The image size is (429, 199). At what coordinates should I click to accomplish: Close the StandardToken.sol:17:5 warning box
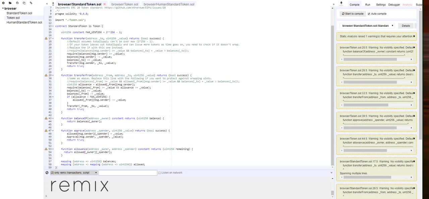coord(414,161)
